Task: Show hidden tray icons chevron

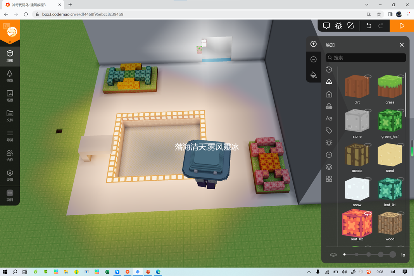Action: tap(309, 272)
